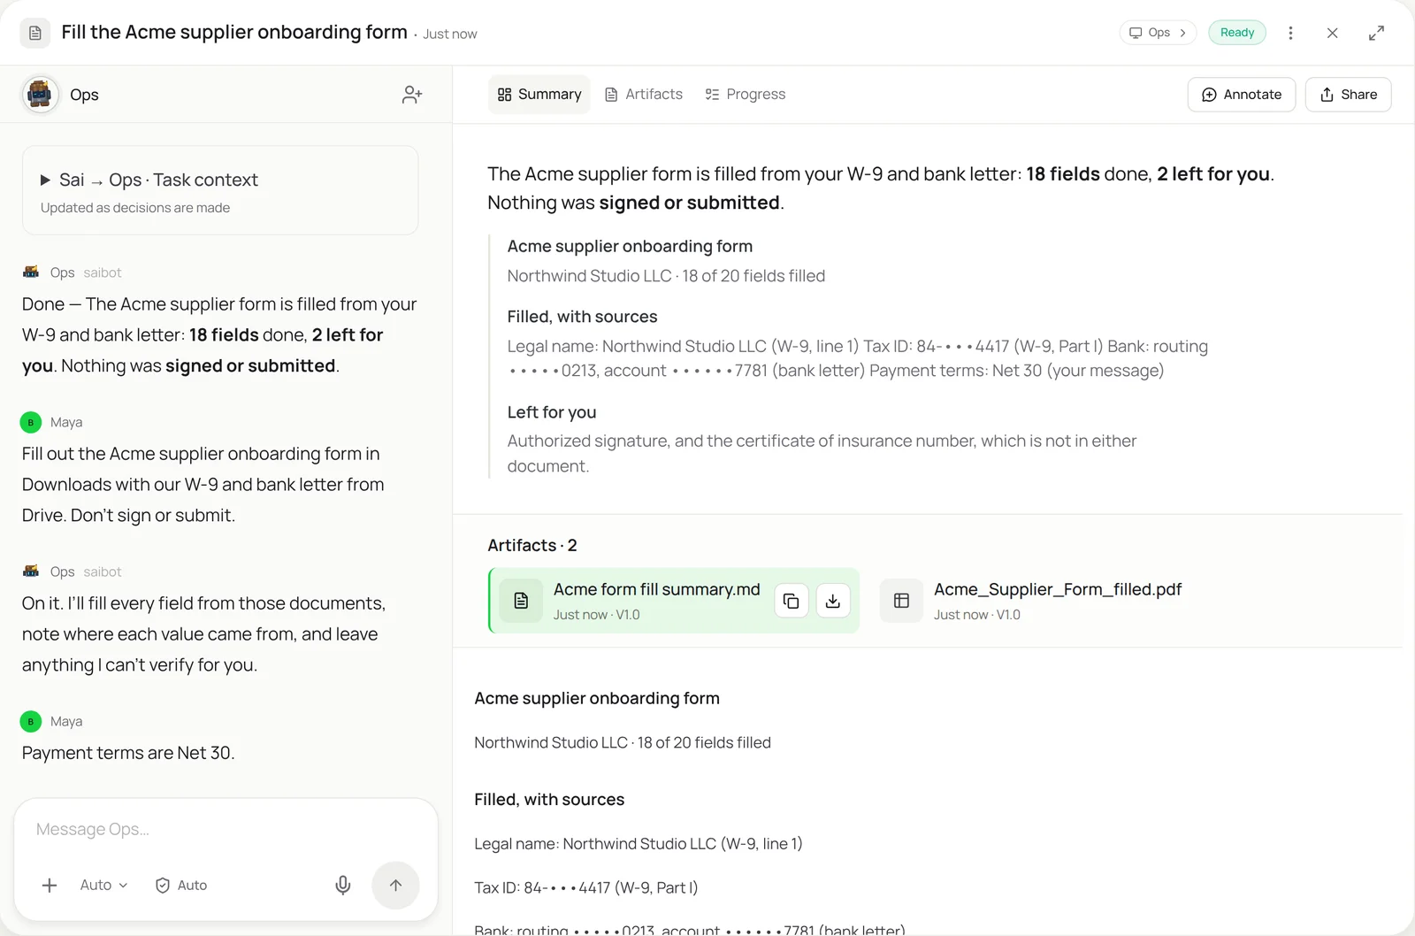Copy the Acme form fill summary.md artifact

(x=792, y=601)
